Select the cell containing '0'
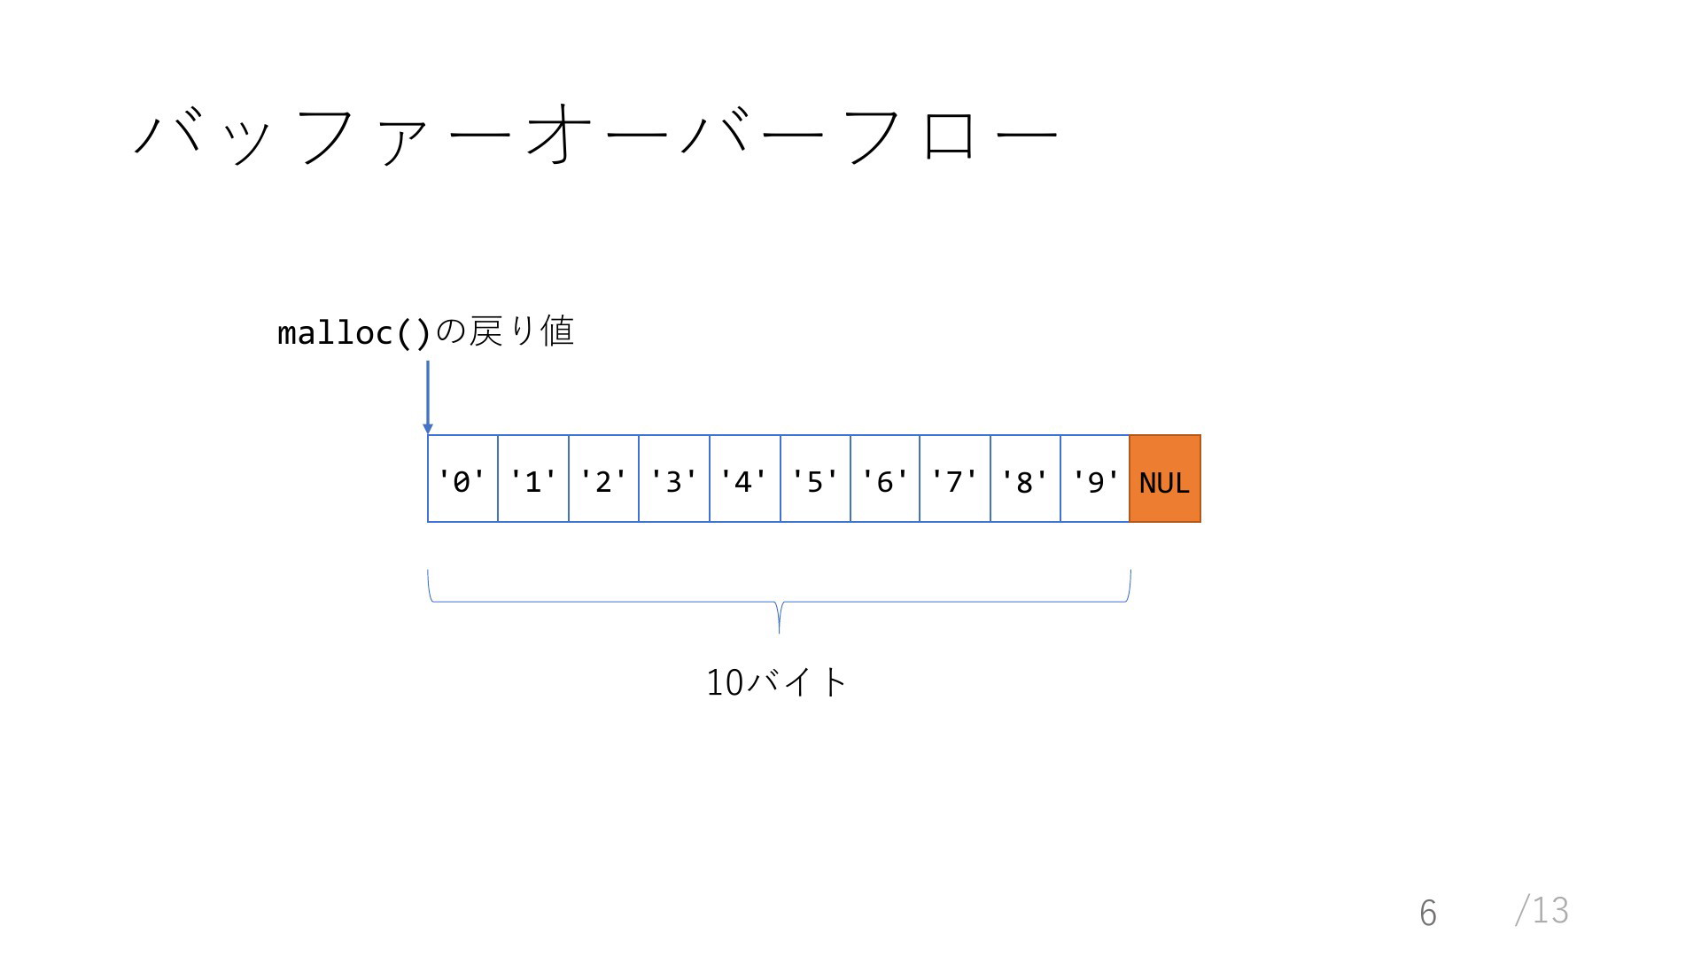Viewport: 1701px width, 957px height. click(x=462, y=478)
